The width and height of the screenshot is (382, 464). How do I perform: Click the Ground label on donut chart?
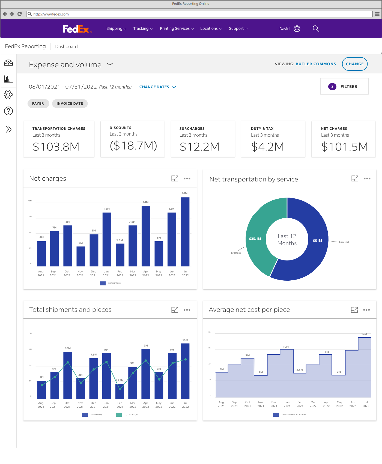344,242
